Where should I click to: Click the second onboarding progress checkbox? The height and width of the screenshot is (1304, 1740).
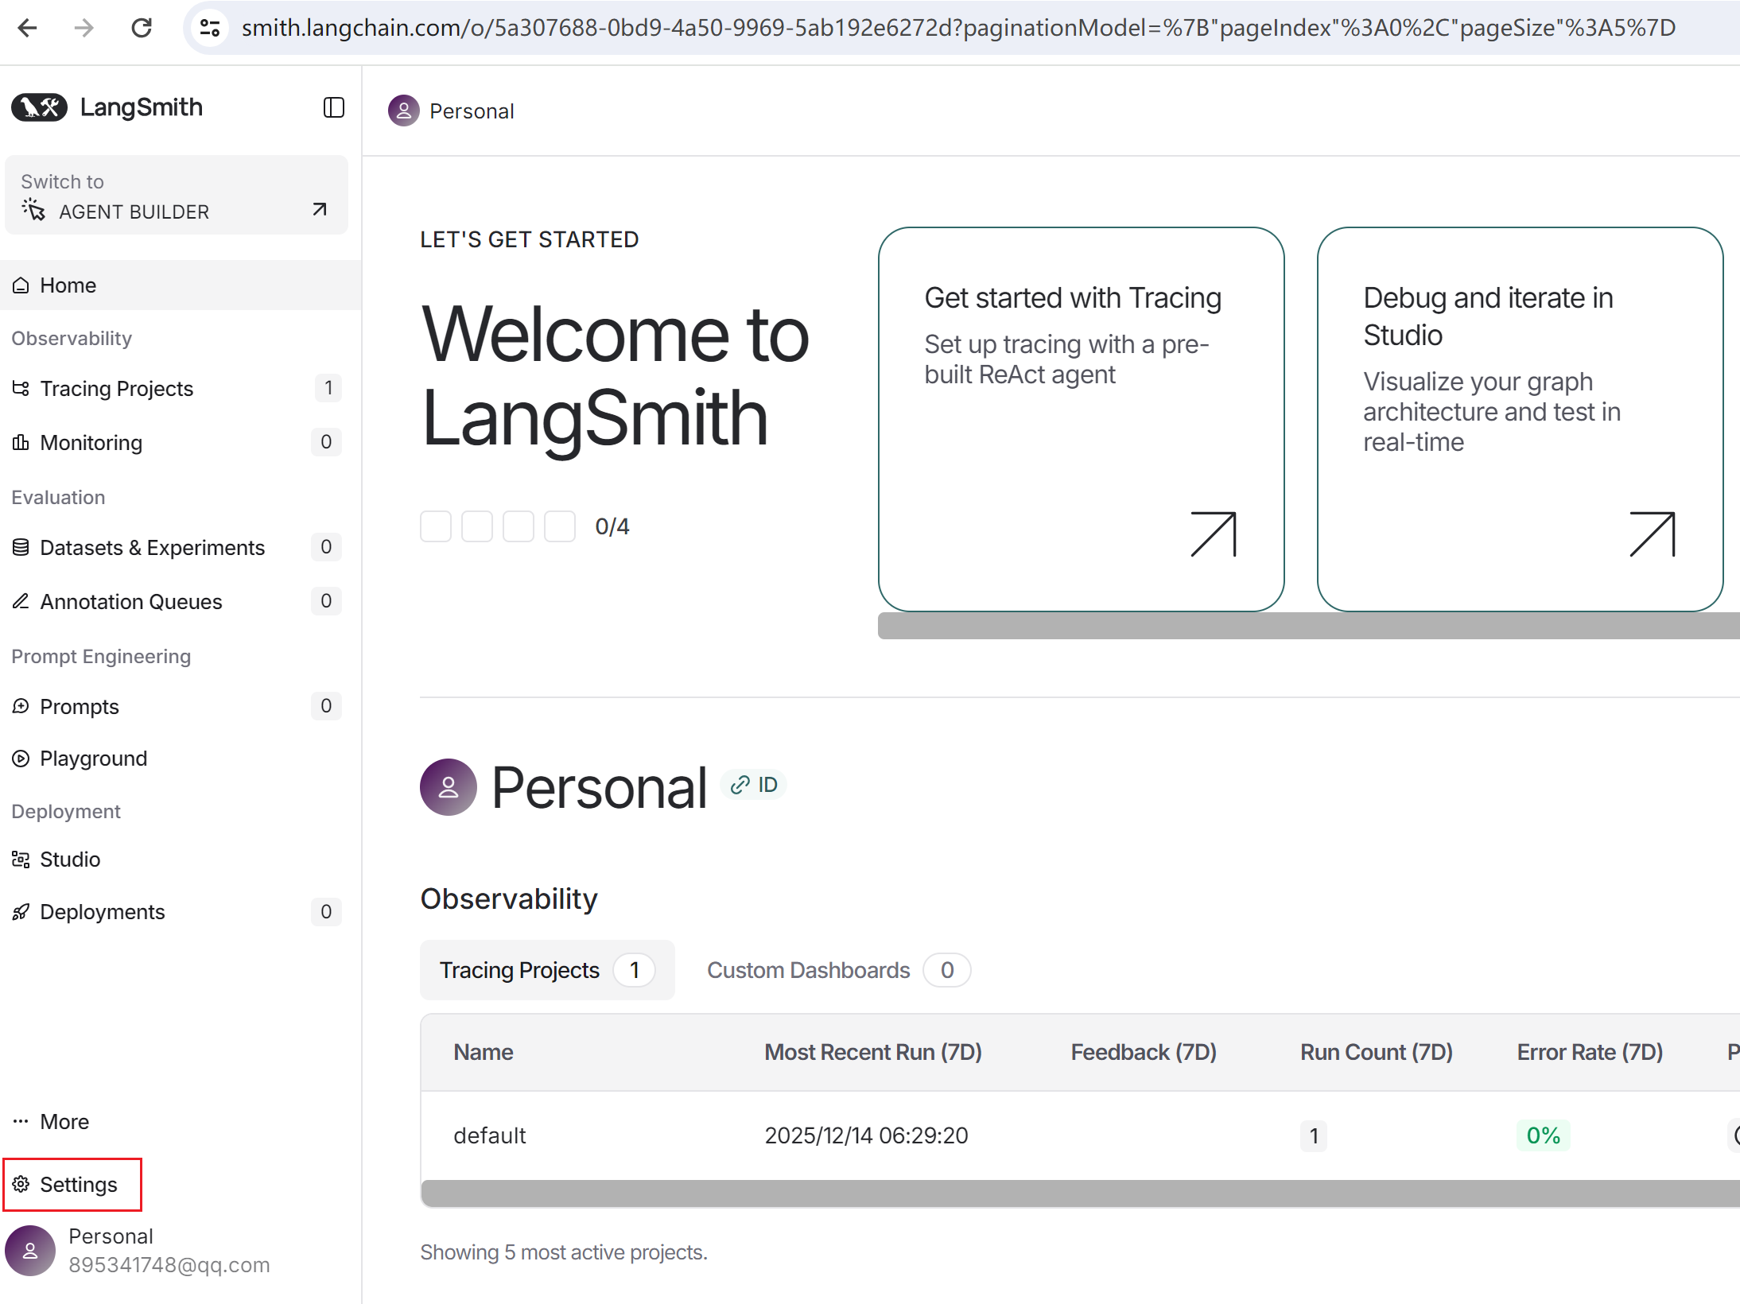click(476, 526)
